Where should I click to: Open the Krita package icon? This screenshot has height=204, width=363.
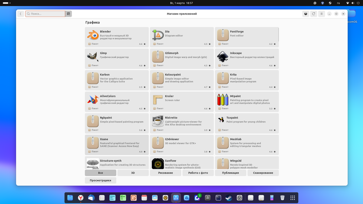223,78
